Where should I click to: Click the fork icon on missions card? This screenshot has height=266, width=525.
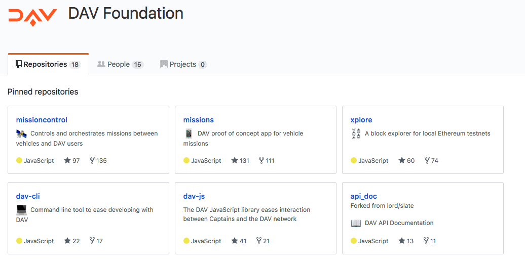point(261,160)
